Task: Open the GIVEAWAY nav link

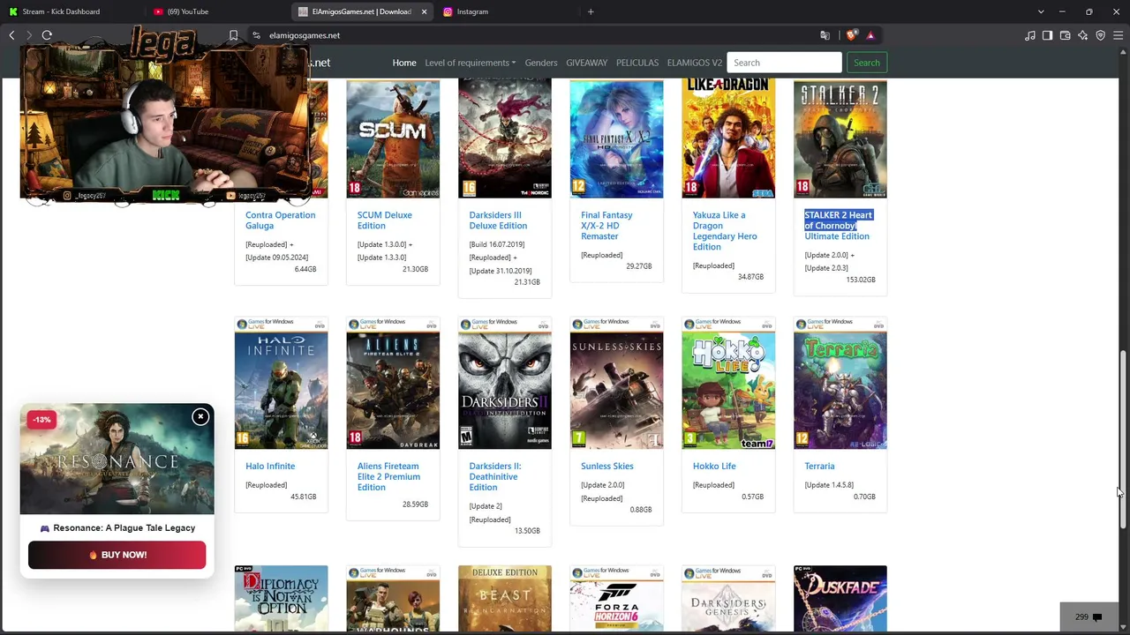Action: (586, 63)
